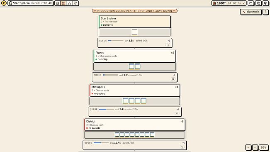The image size is (270, 152).
Task: Click branch icon on queue out 1.3/s
Action: tap(169, 41)
